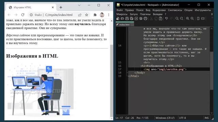The height and width of the screenshot is (122, 218).
Task: Open a new tab in Chrome
Action: 61,7
